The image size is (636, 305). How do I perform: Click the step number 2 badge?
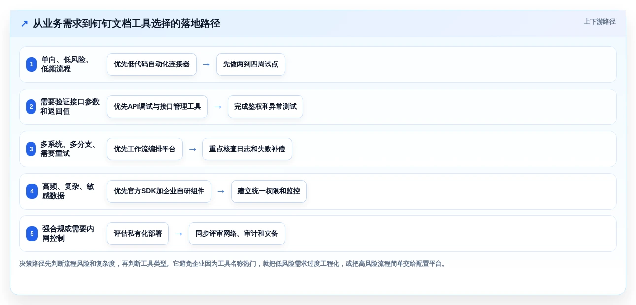[31, 107]
